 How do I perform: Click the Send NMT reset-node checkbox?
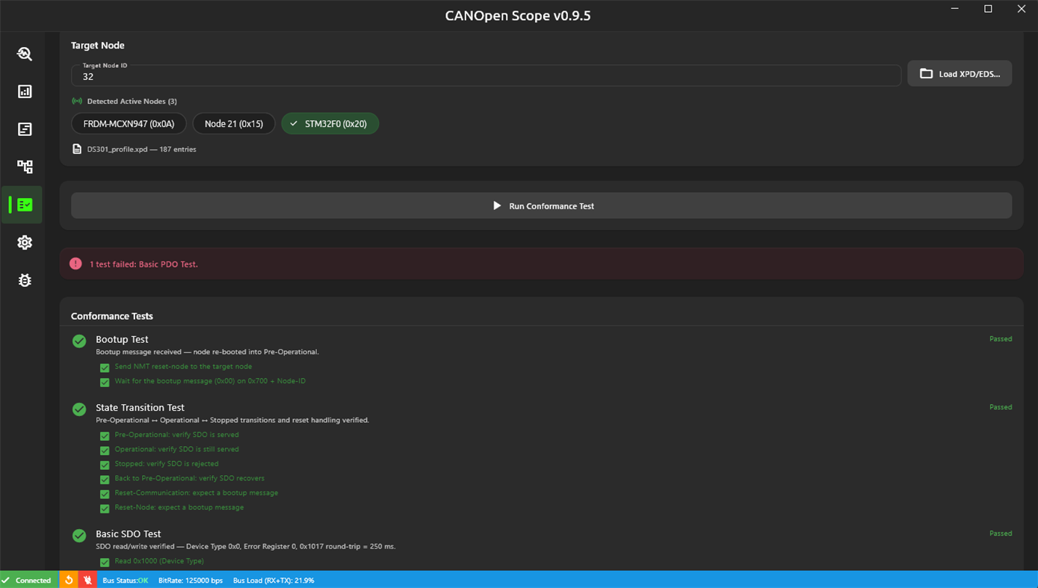105,368
